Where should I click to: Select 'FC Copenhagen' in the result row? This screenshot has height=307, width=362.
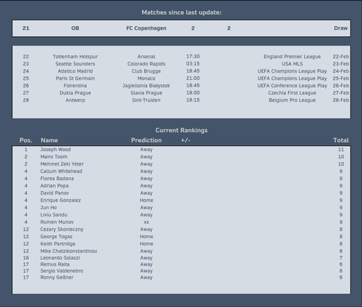pyautogui.click(x=146, y=28)
